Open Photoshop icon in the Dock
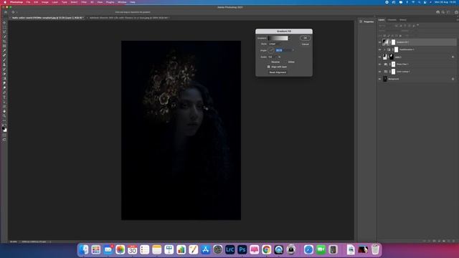The image size is (459, 258). [x=242, y=249]
